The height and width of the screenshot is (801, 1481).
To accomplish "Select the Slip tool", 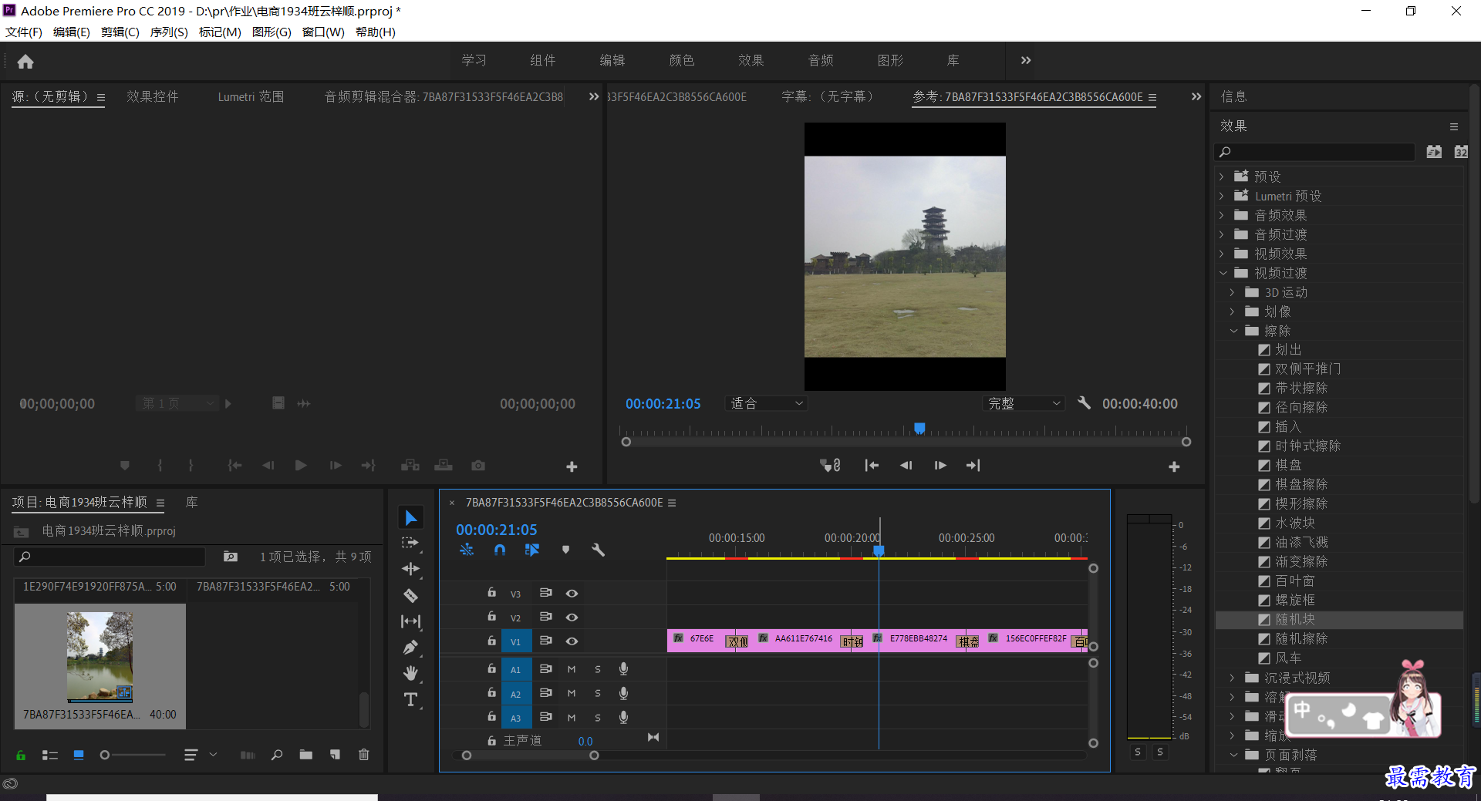I will [x=410, y=621].
